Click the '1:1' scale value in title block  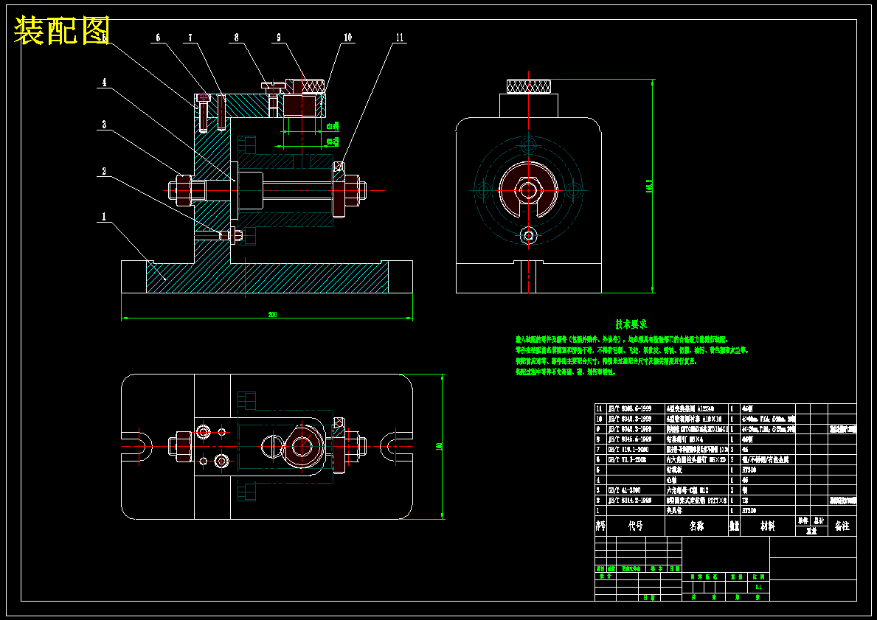(758, 587)
